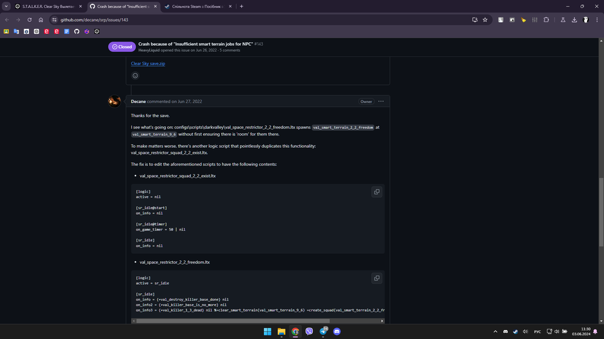The width and height of the screenshot is (604, 339).
Task: Open the clock and calendar 11:30
Action: tap(581, 332)
